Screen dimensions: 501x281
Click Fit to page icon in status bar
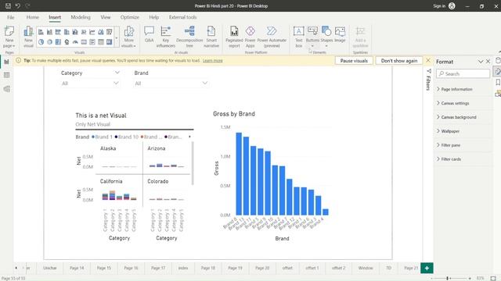tap(493, 278)
